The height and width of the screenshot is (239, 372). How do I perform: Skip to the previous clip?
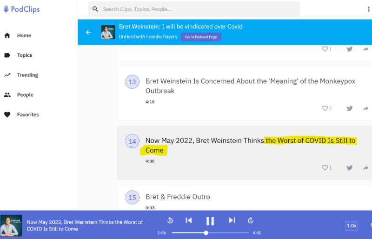189,220
